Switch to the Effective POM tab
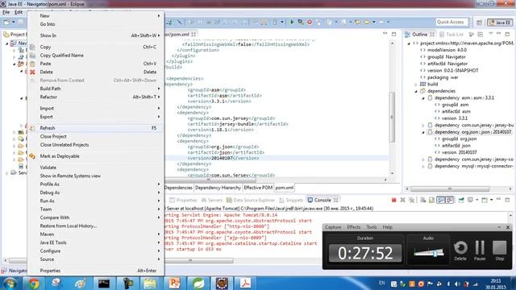This screenshot has width=516, height=290. [258, 188]
